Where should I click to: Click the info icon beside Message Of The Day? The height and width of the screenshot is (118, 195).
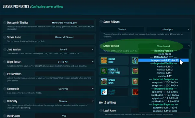point(5,23)
